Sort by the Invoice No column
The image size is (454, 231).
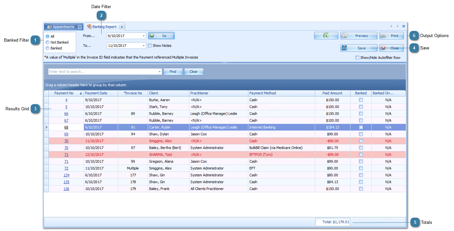[x=133, y=93]
